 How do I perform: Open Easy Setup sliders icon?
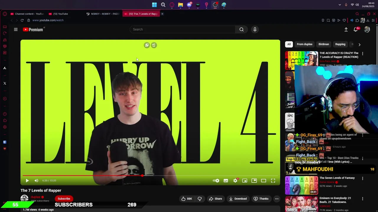(x=373, y=20)
